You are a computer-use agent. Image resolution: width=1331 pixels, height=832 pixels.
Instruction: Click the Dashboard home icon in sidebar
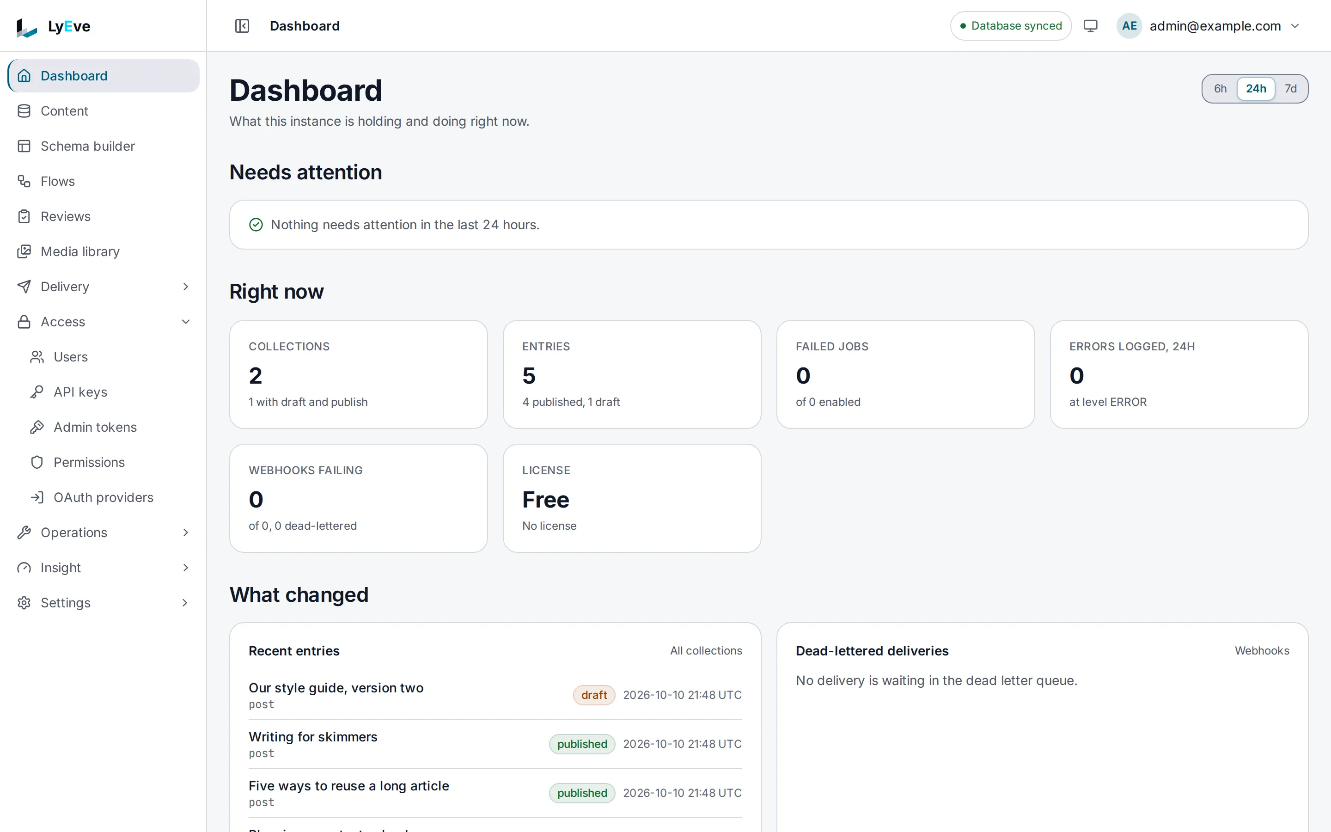tap(24, 76)
